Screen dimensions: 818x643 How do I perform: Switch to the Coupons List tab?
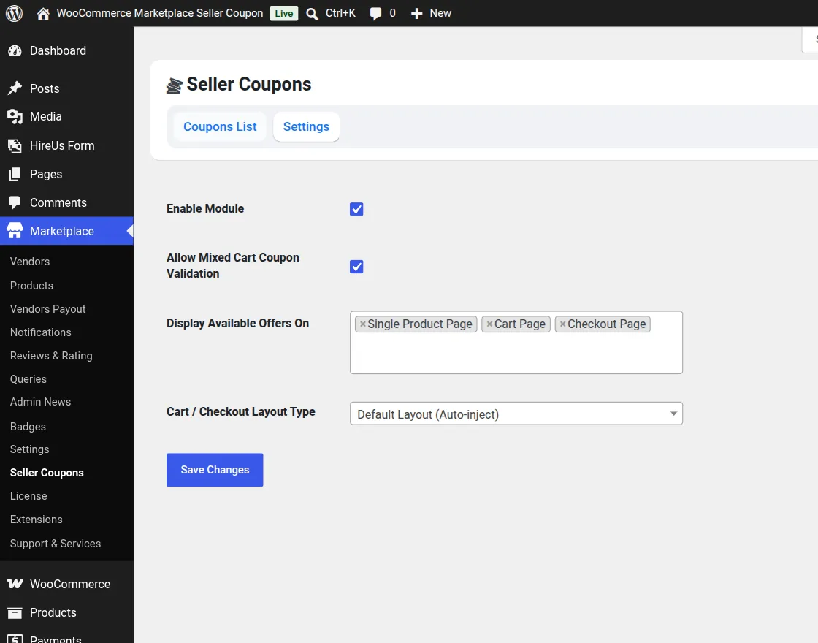pyautogui.click(x=220, y=127)
